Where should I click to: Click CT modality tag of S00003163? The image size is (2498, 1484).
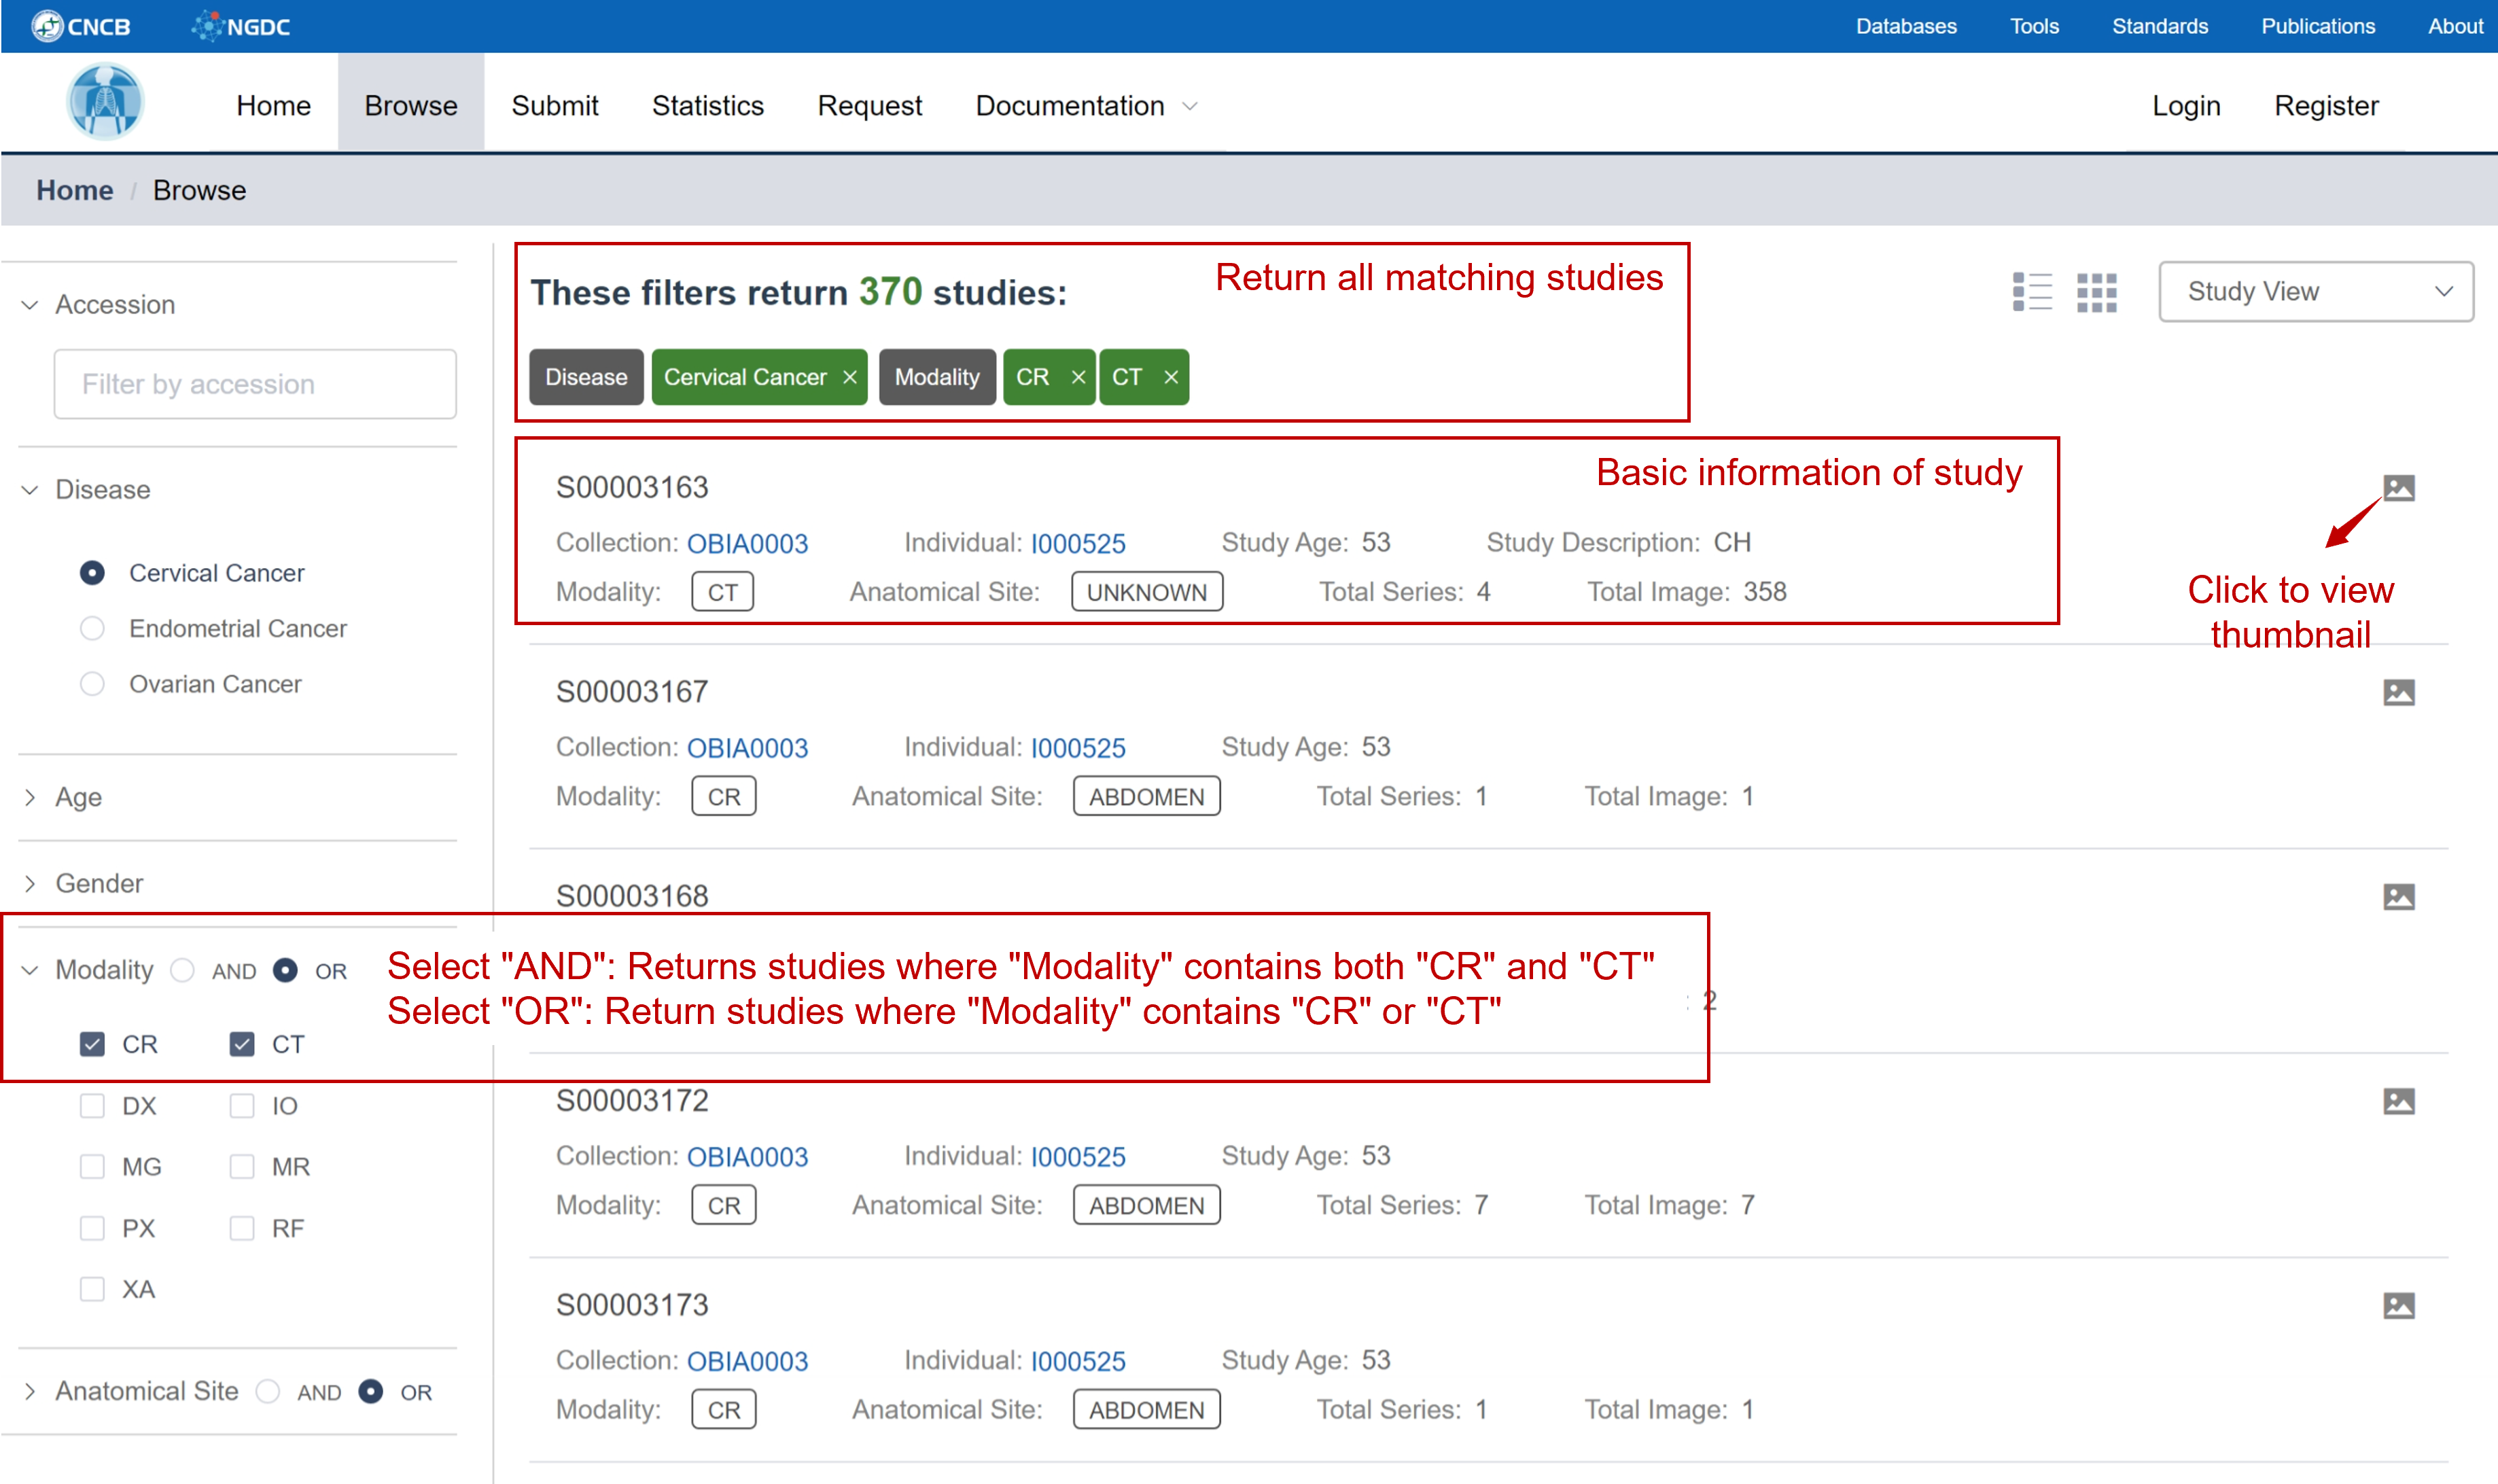[722, 592]
